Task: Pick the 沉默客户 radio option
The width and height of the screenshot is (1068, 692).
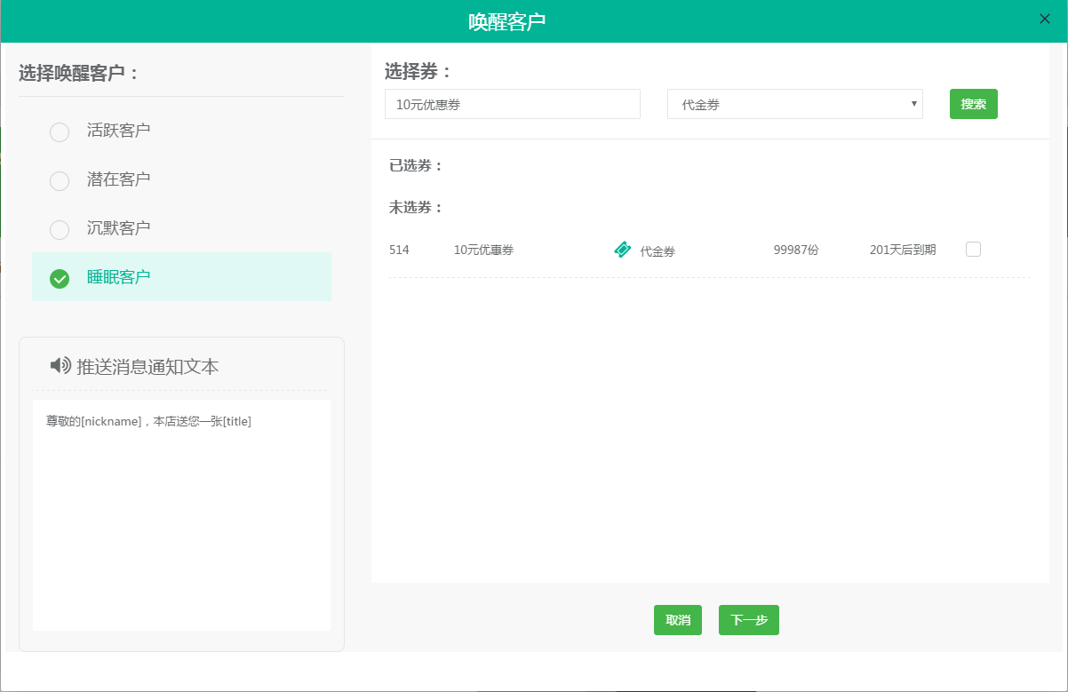Action: (60, 230)
